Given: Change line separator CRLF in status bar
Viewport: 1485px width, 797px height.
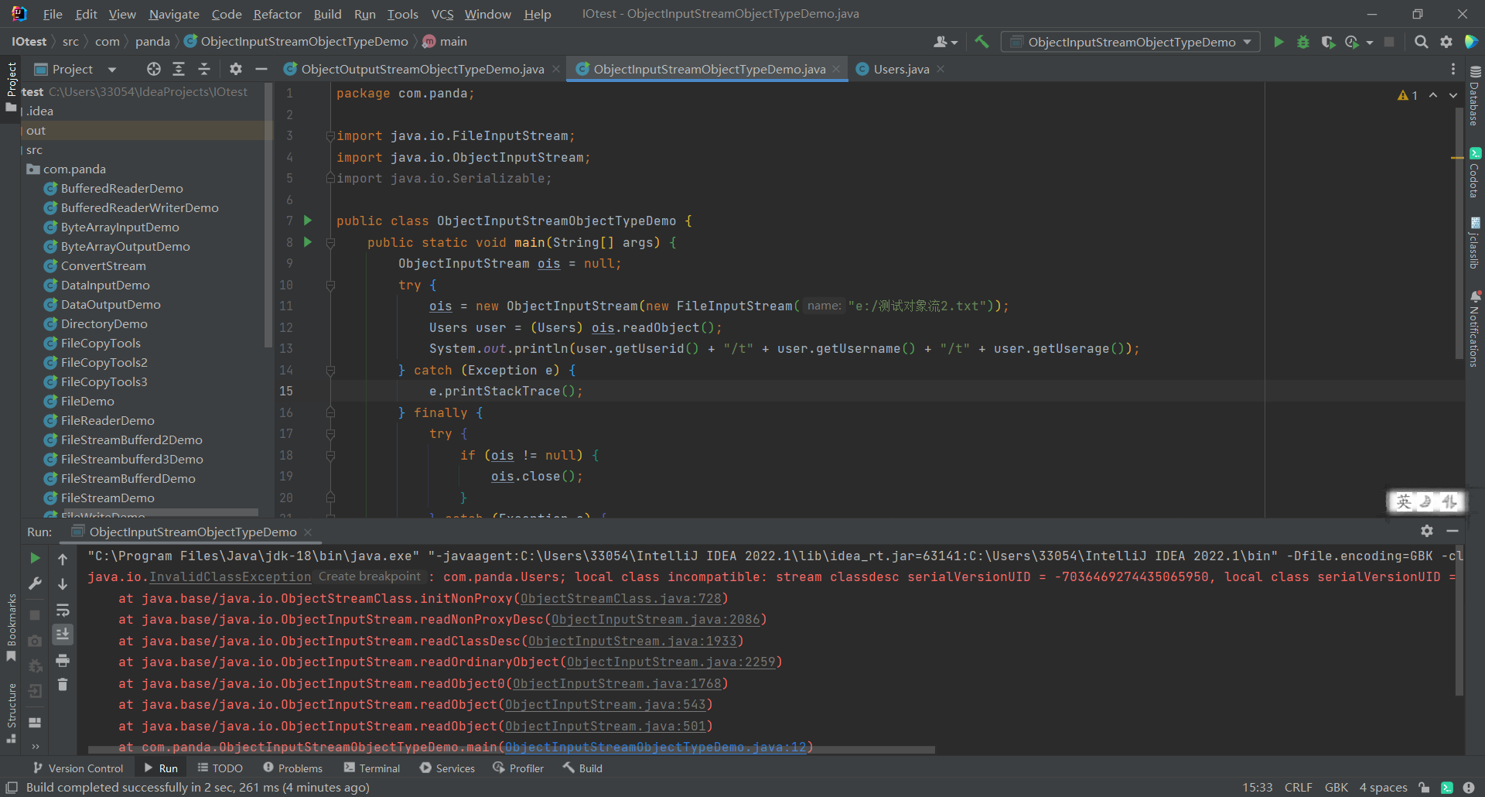Looking at the screenshot, I should coord(1298,787).
